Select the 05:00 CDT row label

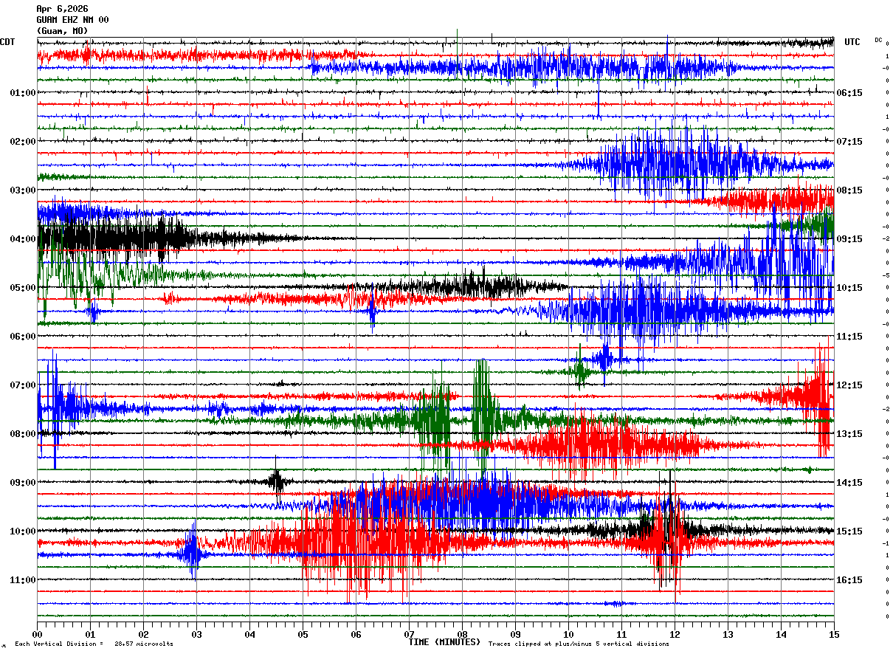[23, 288]
